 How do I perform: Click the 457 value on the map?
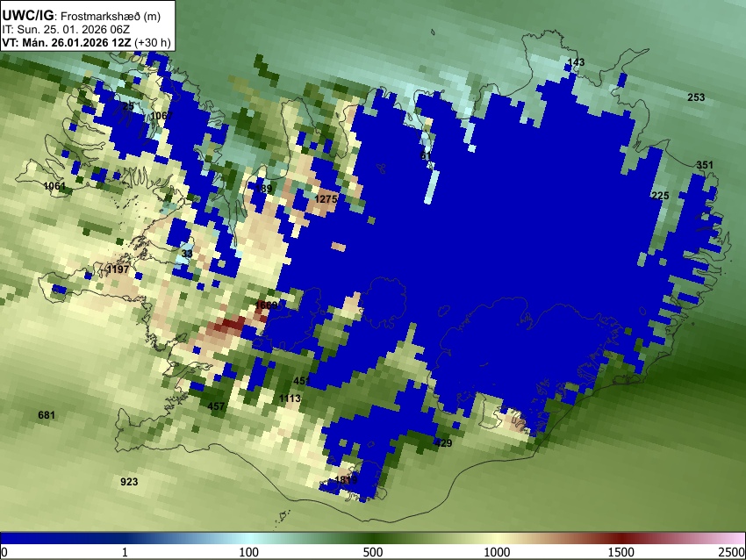pyautogui.click(x=216, y=406)
